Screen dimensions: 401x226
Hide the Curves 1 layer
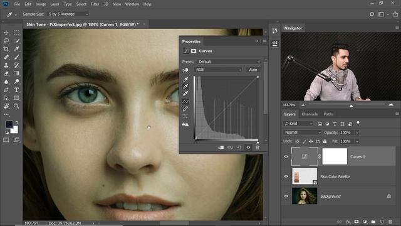[x=286, y=156]
